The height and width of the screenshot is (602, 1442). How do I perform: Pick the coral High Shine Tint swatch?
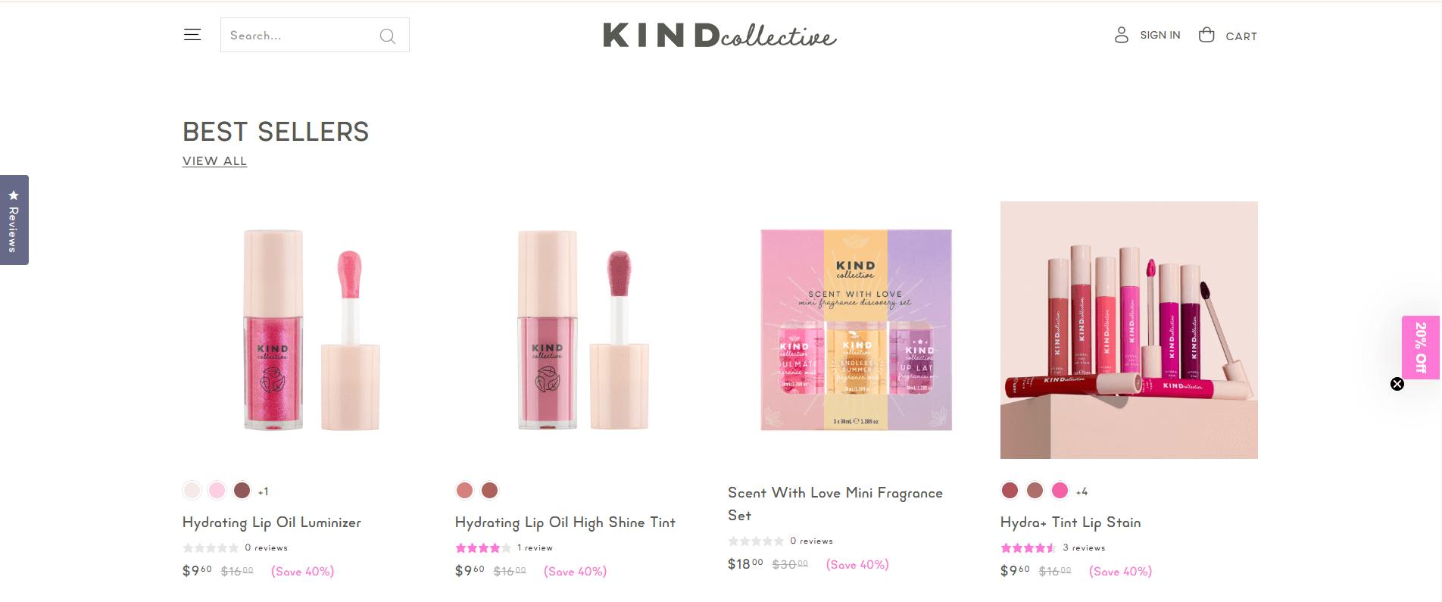coord(464,490)
